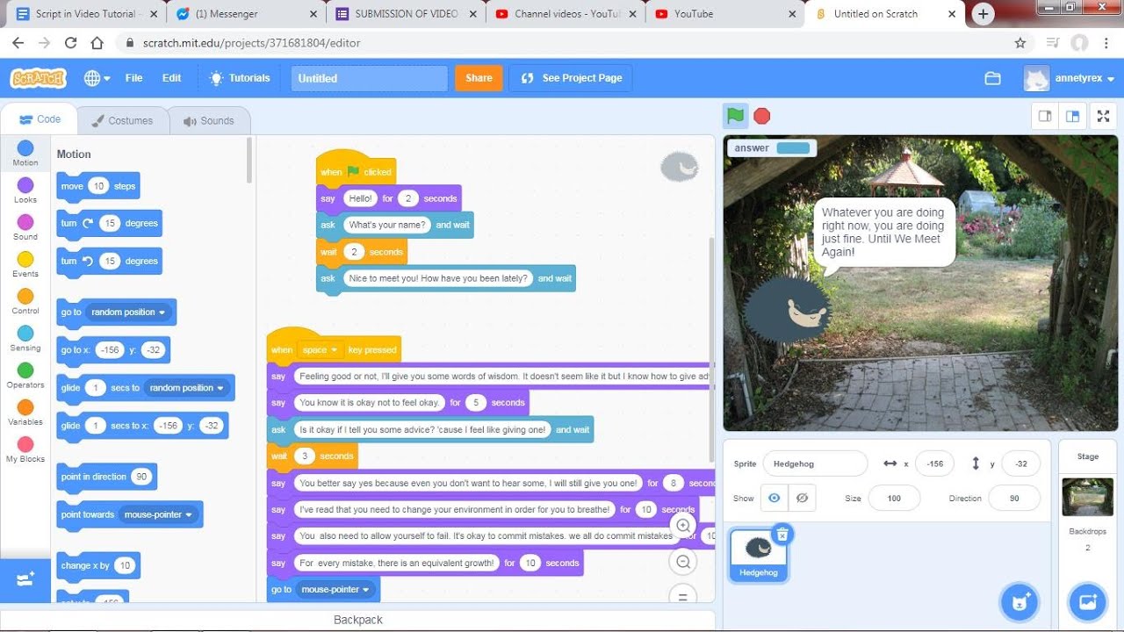This screenshot has width=1124, height=632.
Task: Click the sprite y position field
Action: pos(1020,463)
